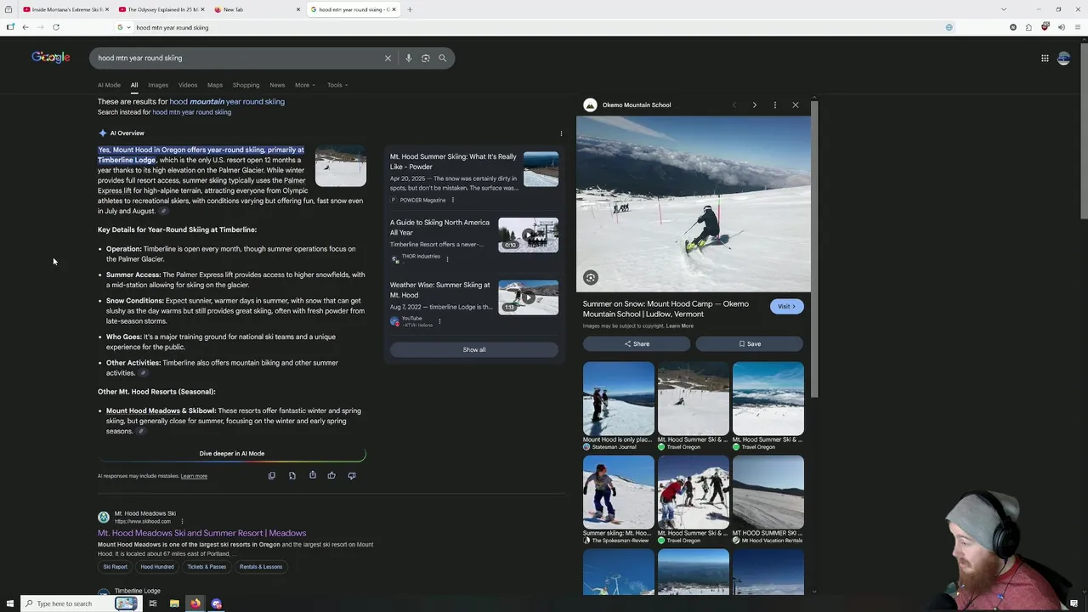
Task: Switch to the Inside Montana's Extreme Ski tab
Action: 65,9
